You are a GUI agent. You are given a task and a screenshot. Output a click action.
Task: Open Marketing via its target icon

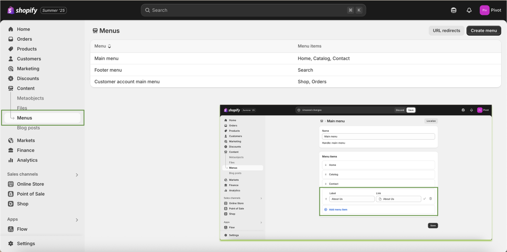pos(11,69)
